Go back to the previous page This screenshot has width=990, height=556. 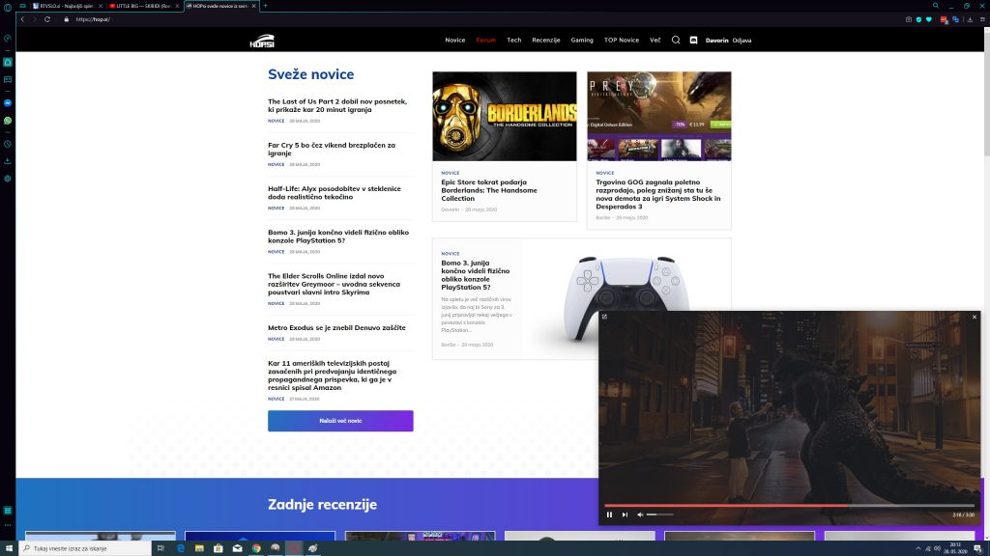(x=23, y=19)
